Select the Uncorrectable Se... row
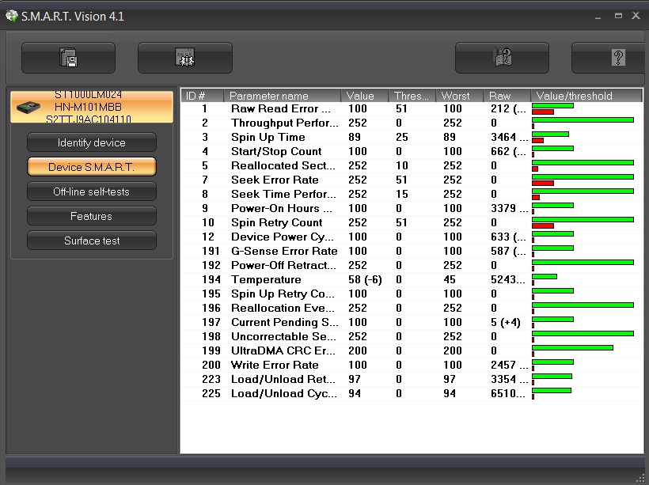The height and width of the screenshot is (485, 649). [412, 336]
